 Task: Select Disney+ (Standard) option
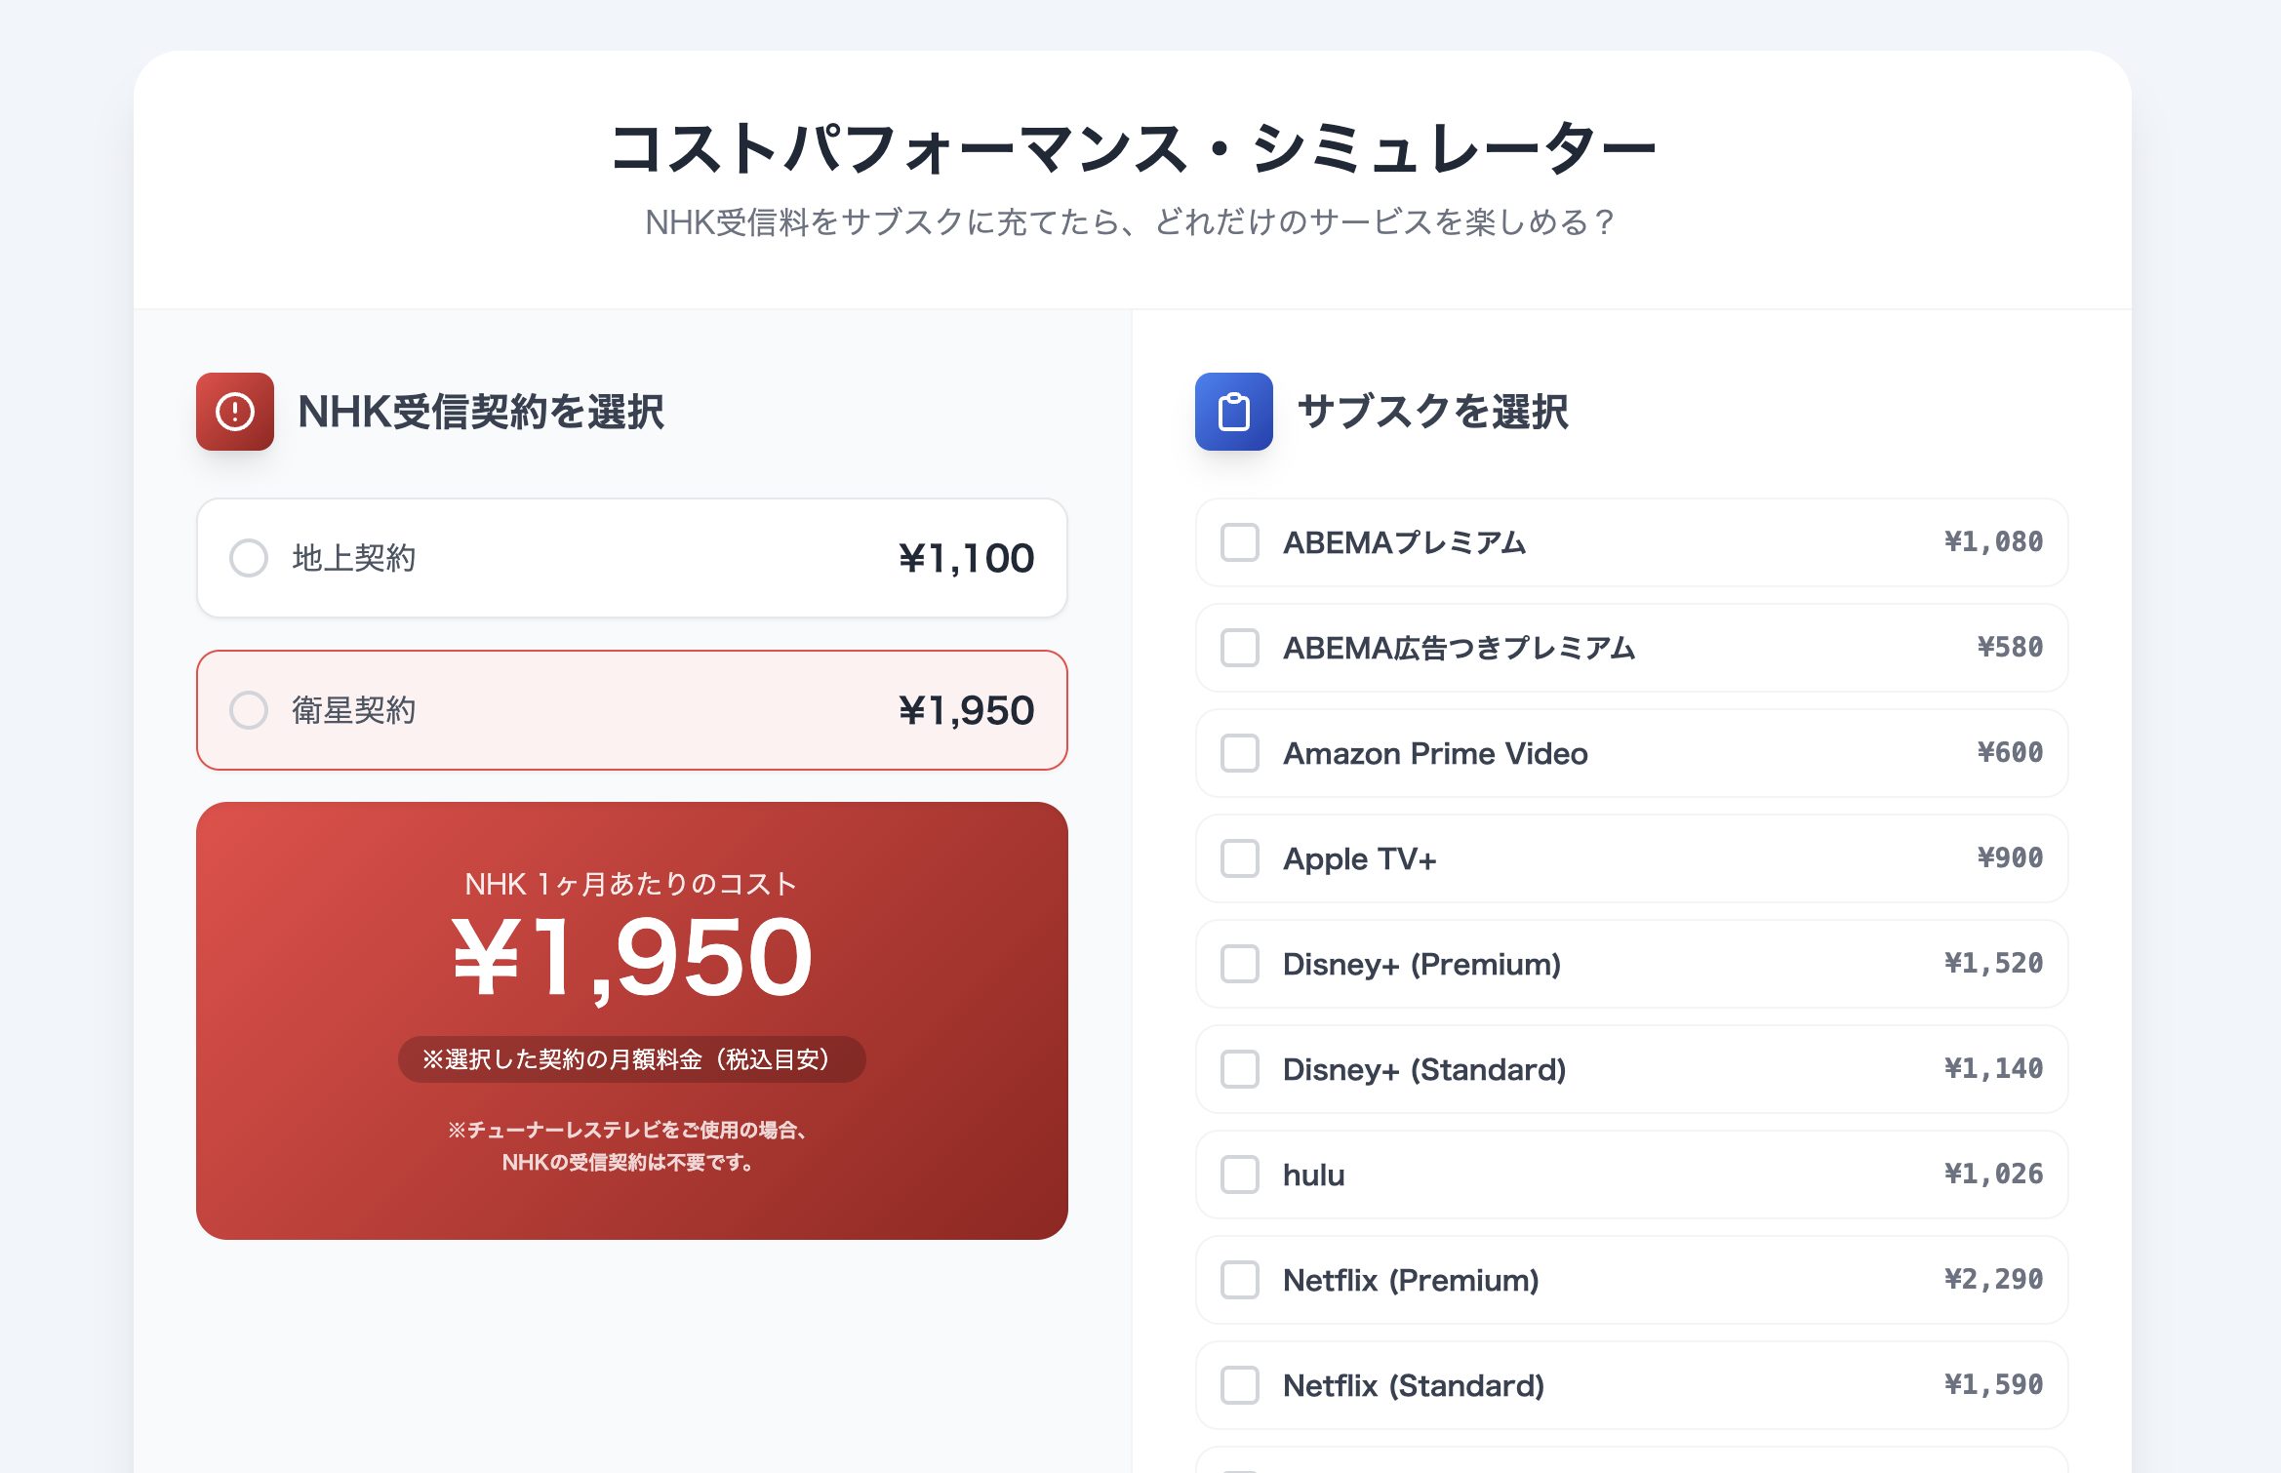coord(1239,1070)
